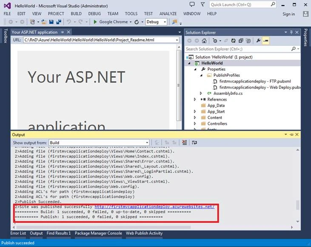The image size is (311, 247).
Task: Clear All in the Output window toolbar
Action: click(185, 142)
